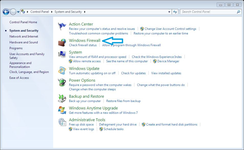Image resolution: width=244 pixels, height=150 pixels.
Task: Open Clock, Language, and Region category
Action: coord(29,72)
